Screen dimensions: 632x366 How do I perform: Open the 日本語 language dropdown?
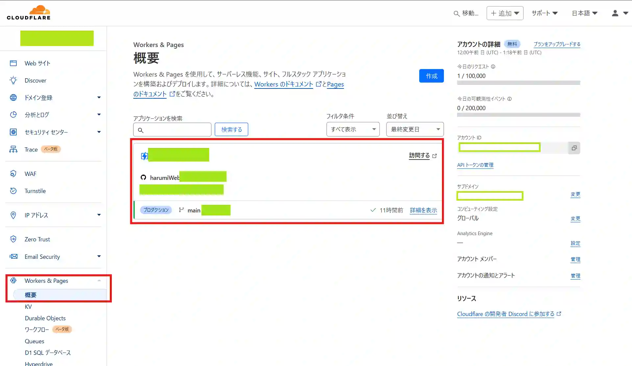click(585, 13)
